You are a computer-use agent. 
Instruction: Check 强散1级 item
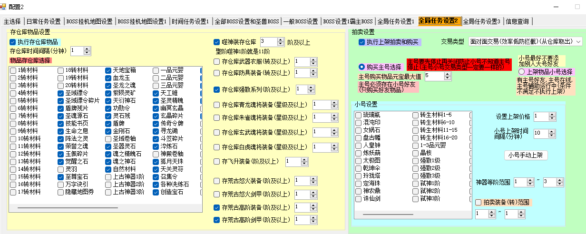click(415, 160)
